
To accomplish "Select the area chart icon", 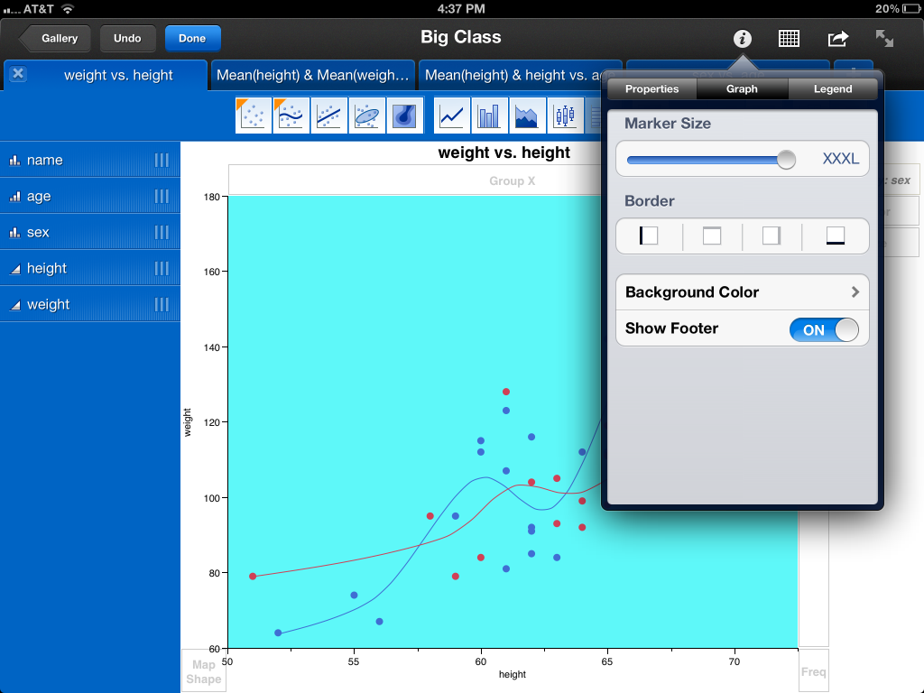I will pos(527,115).
